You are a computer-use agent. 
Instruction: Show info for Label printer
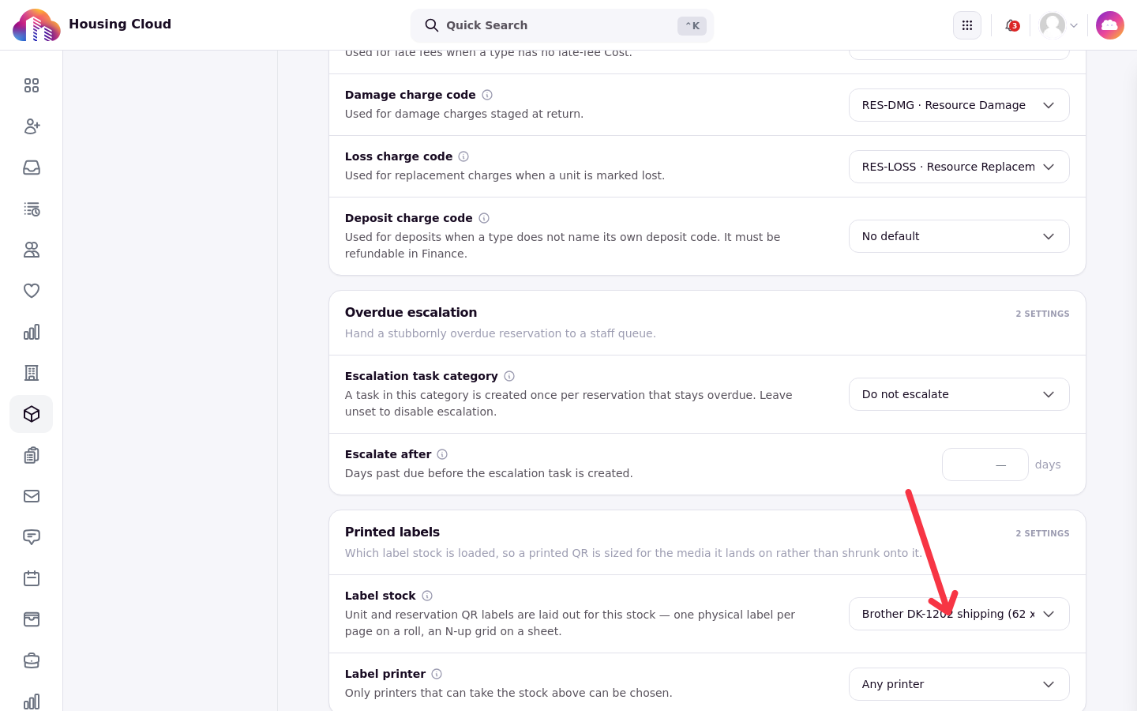pos(437,674)
